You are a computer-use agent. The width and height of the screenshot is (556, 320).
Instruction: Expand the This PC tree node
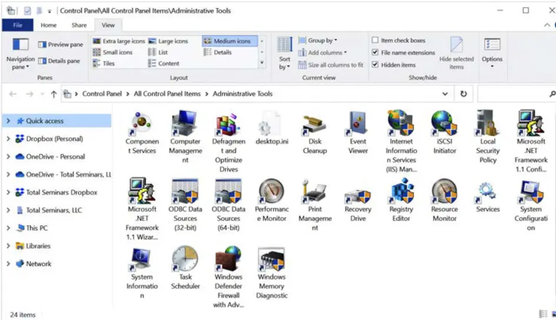8,228
